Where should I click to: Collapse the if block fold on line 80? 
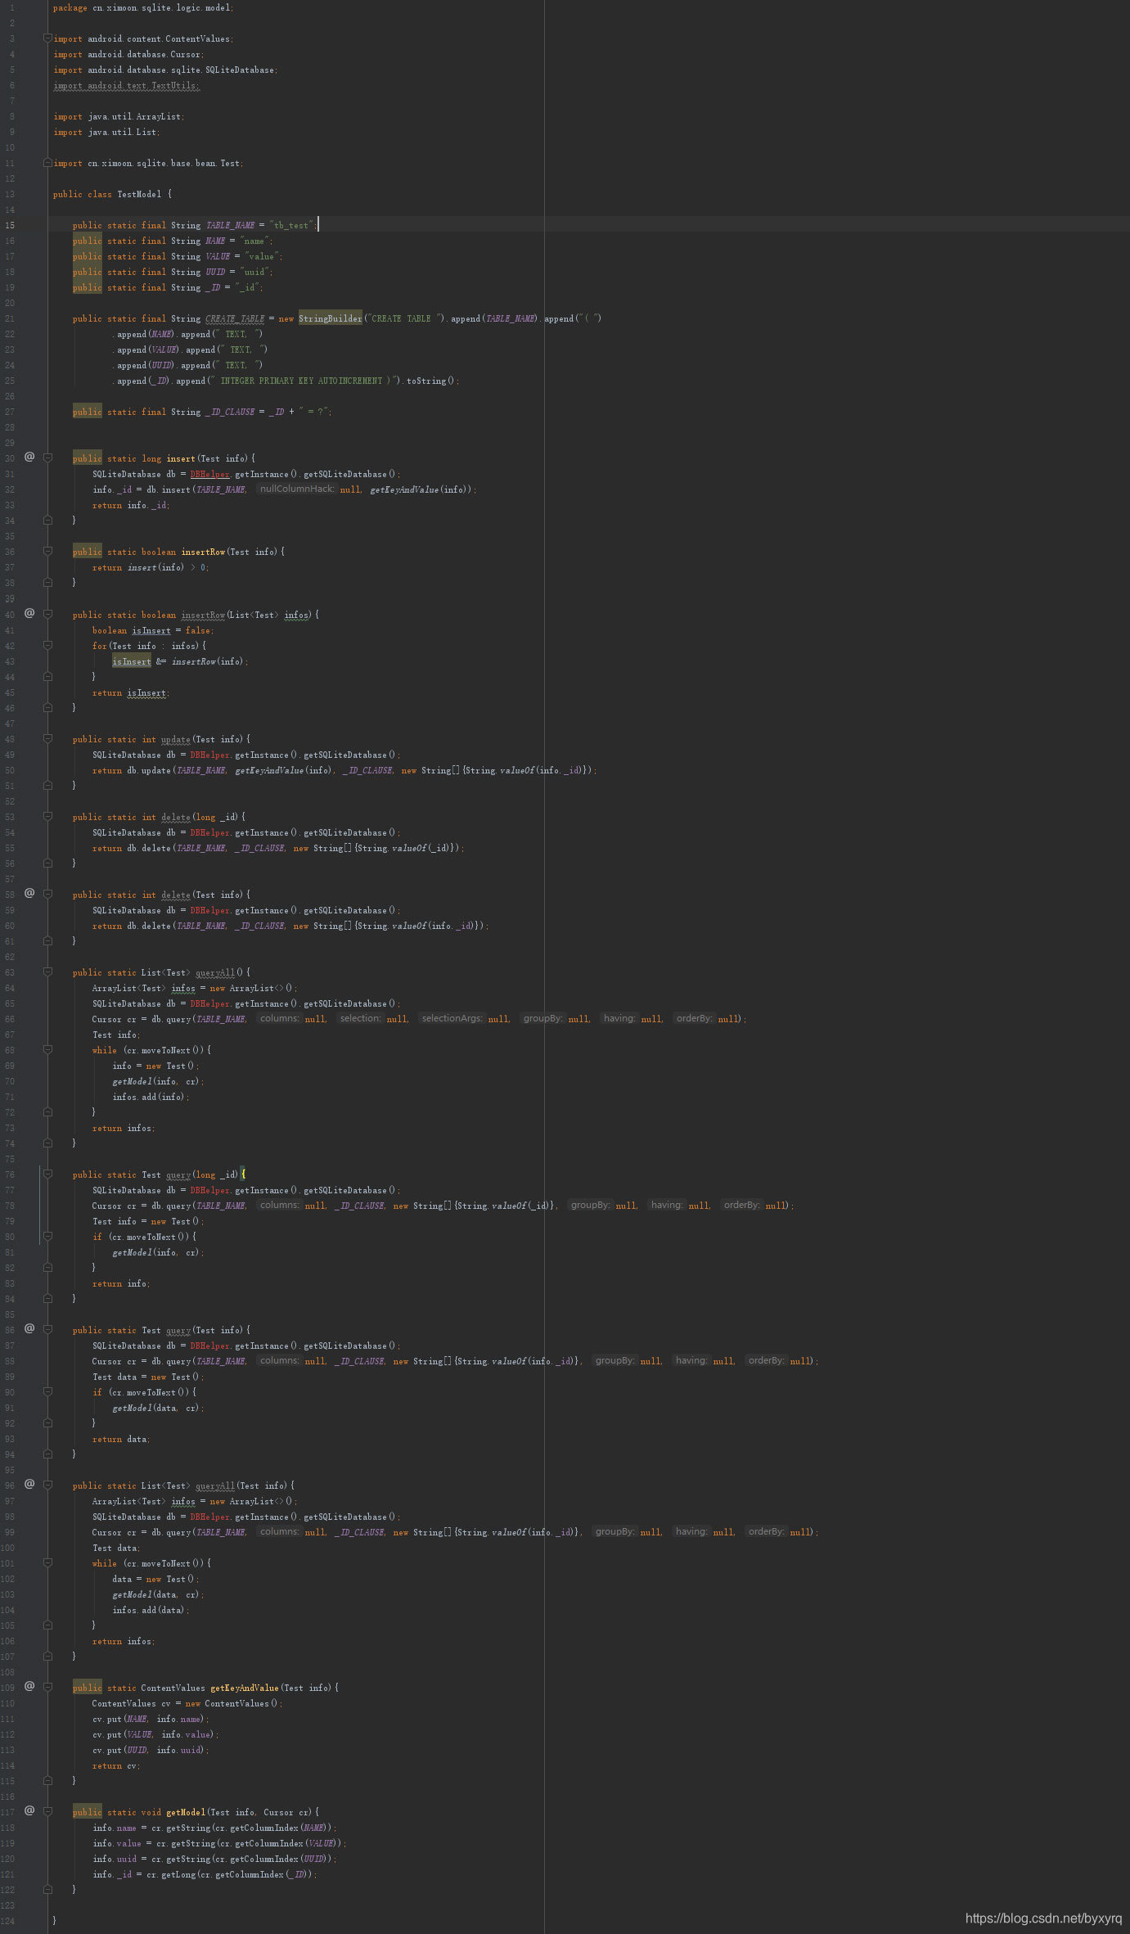[x=47, y=1236]
